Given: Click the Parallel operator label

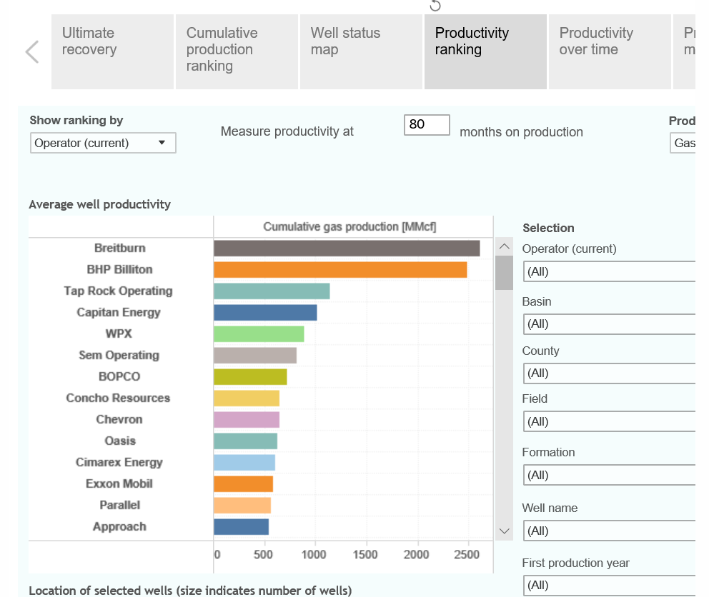Looking at the screenshot, I should (120, 506).
